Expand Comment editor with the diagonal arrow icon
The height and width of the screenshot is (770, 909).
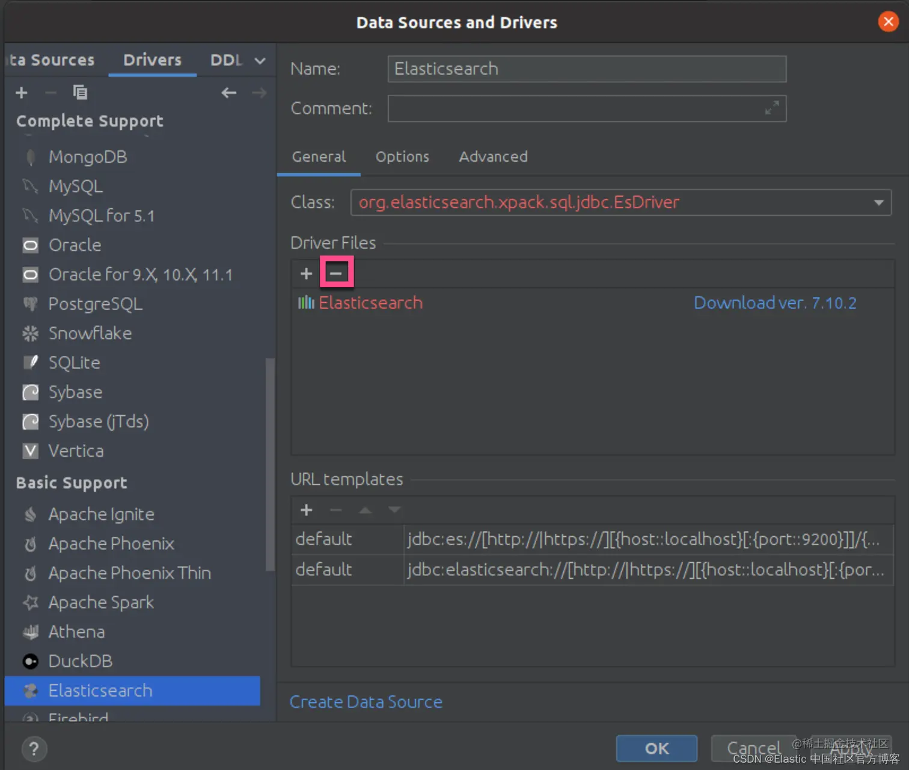[773, 108]
